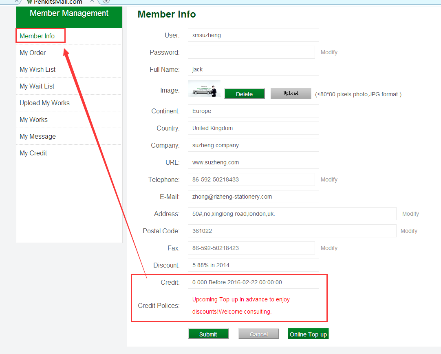Click the Online Top-up button
The image size is (441, 354).
(x=308, y=334)
